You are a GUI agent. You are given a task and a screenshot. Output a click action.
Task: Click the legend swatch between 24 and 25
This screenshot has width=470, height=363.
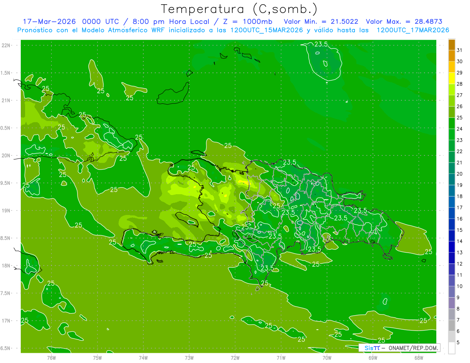tap(452, 123)
